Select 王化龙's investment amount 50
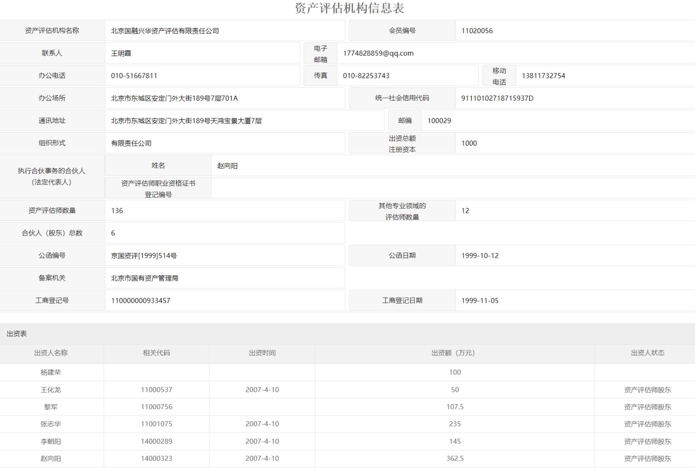This screenshot has height=472, width=695. coord(455,390)
